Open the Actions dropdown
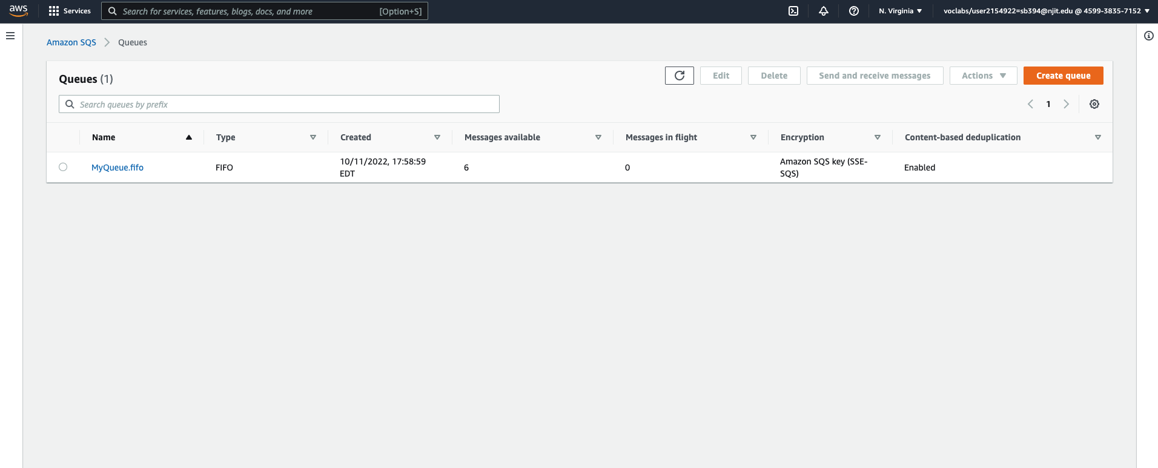Viewport: 1158px width, 468px height. pyautogui.click(x=984, y=76)
